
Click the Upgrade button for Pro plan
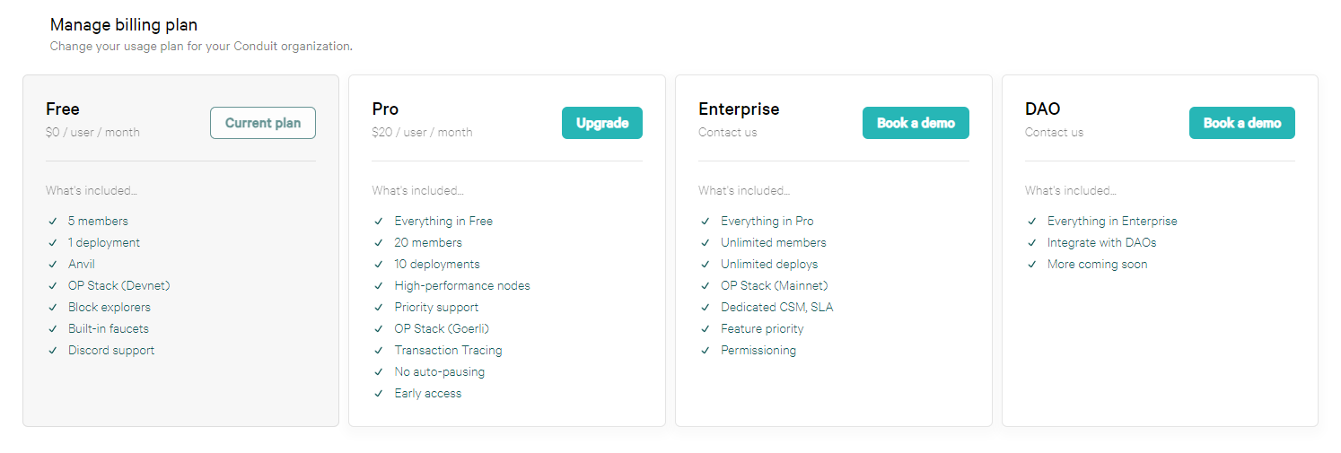[601, 123]
